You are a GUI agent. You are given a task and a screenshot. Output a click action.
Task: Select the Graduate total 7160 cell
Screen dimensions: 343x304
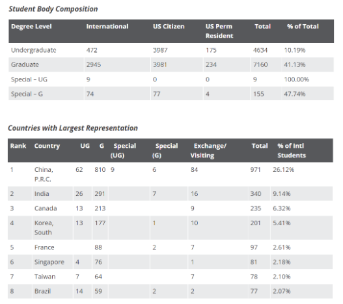[x=260, y=64]
